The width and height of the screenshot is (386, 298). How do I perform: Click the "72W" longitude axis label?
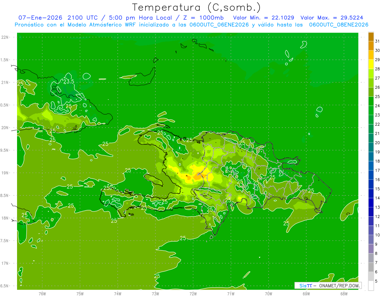click(193, 293)
